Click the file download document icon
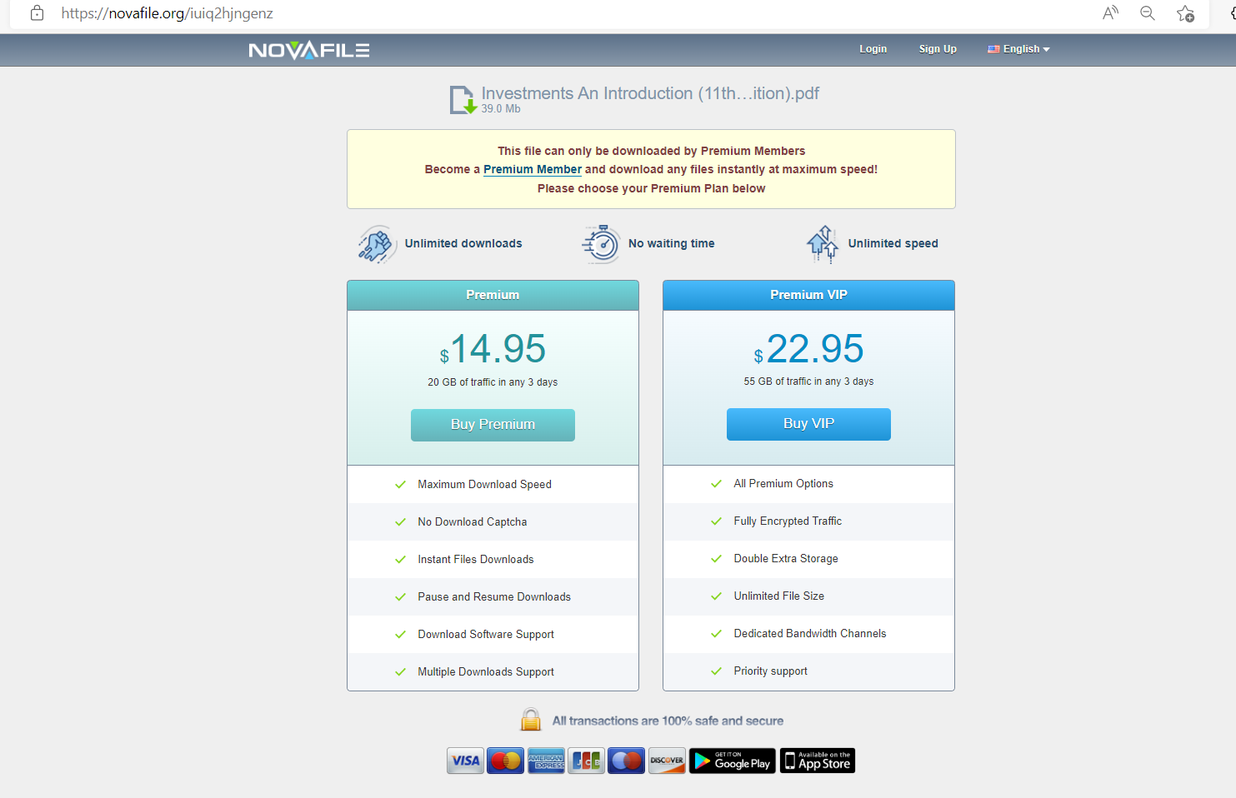The image size is (1236, 798). pyautogui.click(x=463, y=100)
